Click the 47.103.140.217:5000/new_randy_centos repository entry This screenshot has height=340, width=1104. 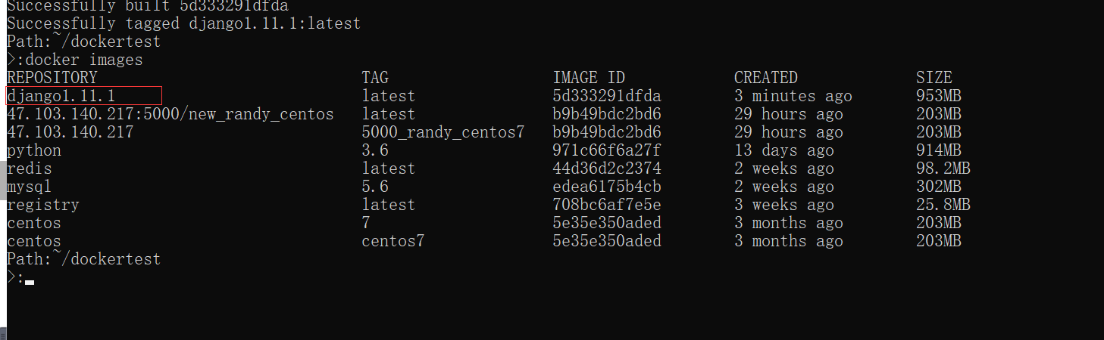[170, 114]
